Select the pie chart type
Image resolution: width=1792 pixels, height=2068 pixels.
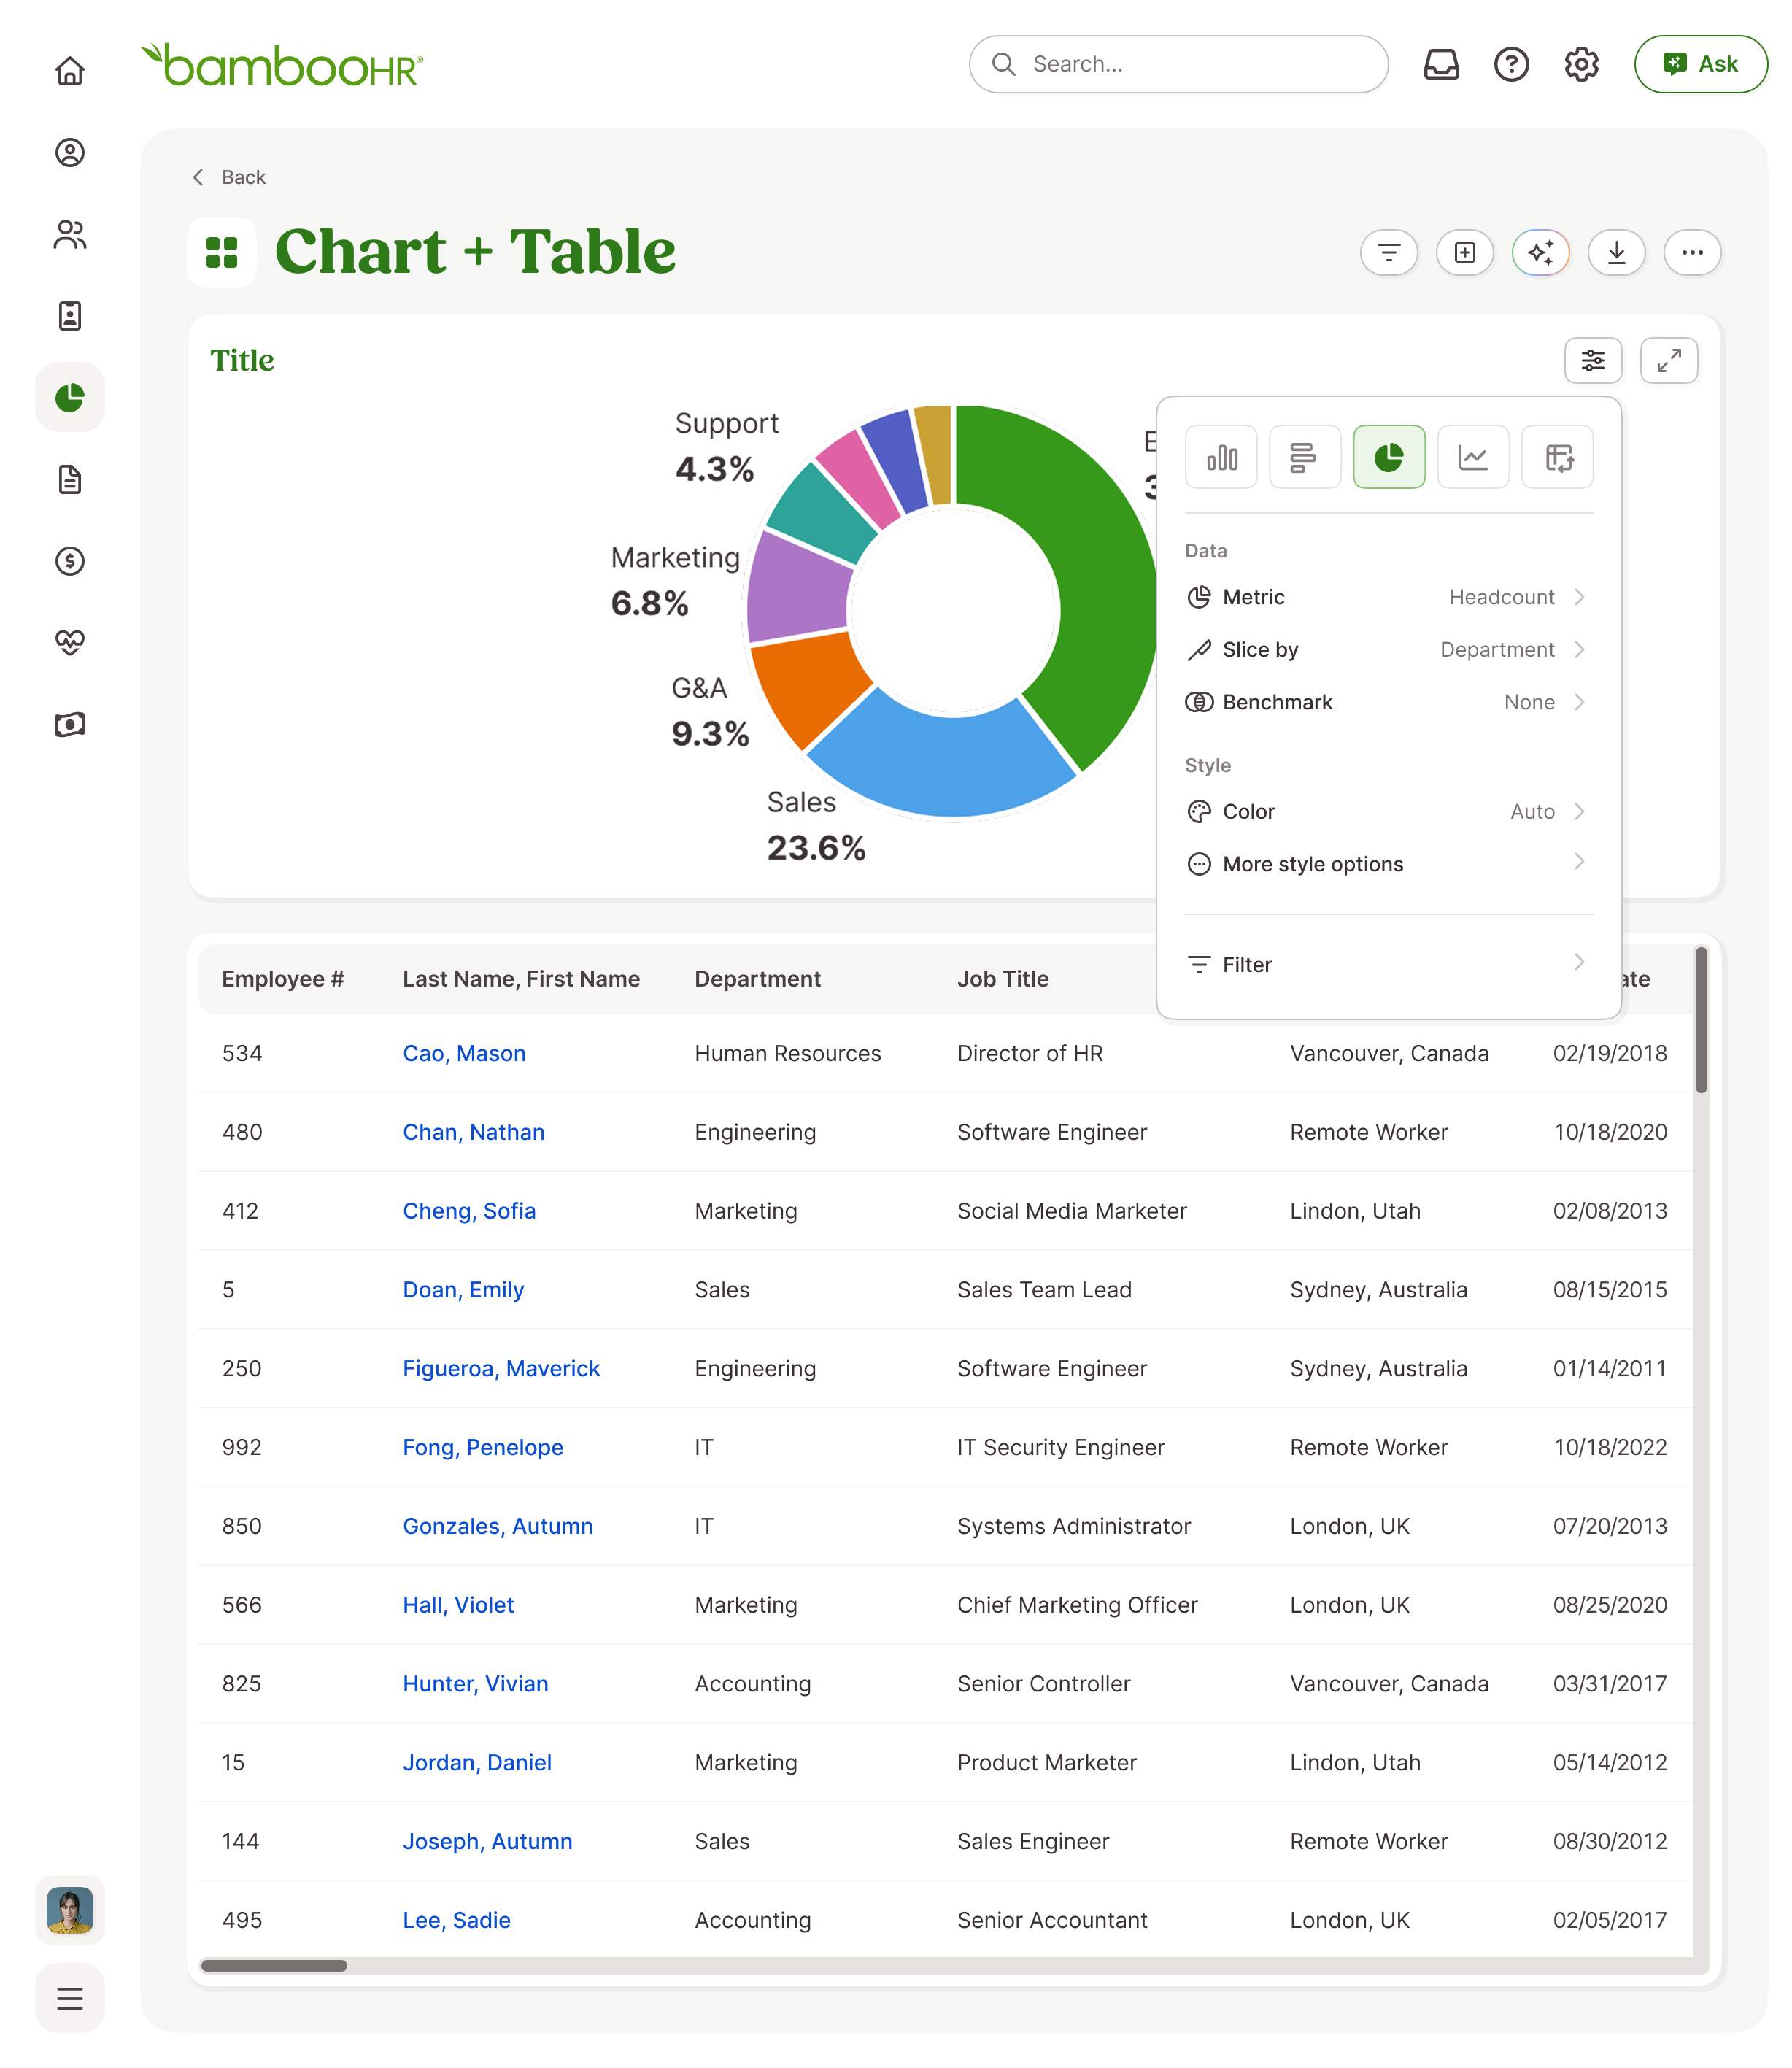(1389, 457)
